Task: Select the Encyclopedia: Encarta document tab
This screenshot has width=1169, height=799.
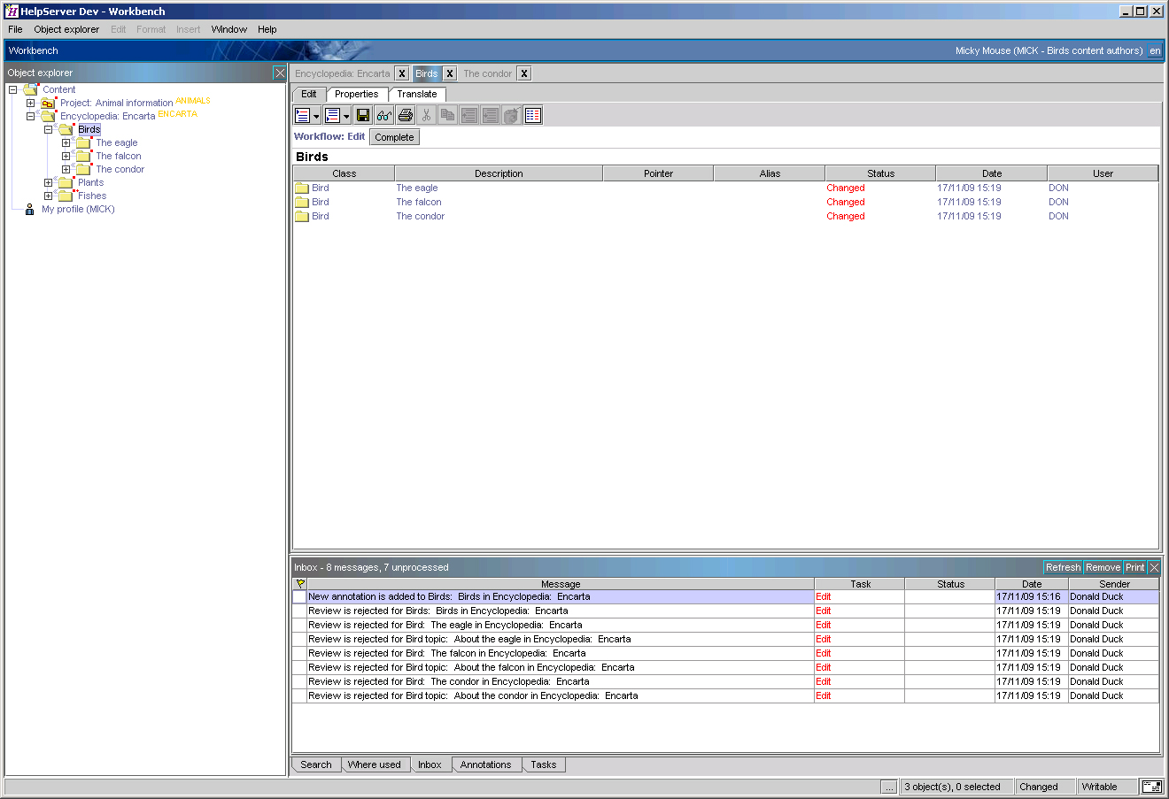Action: coord(343,73)
